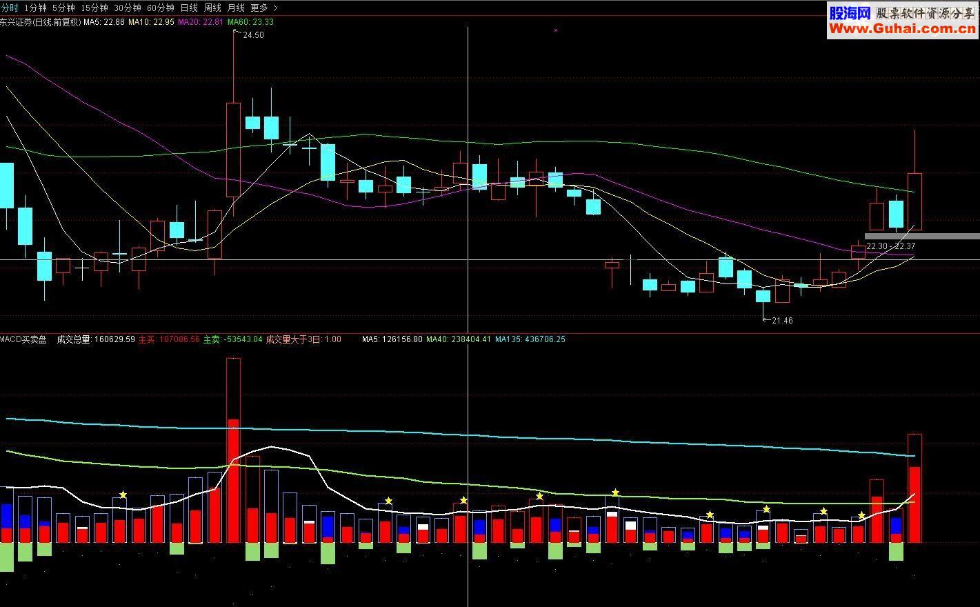Click the MA5: 22.88 price indicator label
The width and height of the screenshot is (980, 607).
[x=104, y=22]
